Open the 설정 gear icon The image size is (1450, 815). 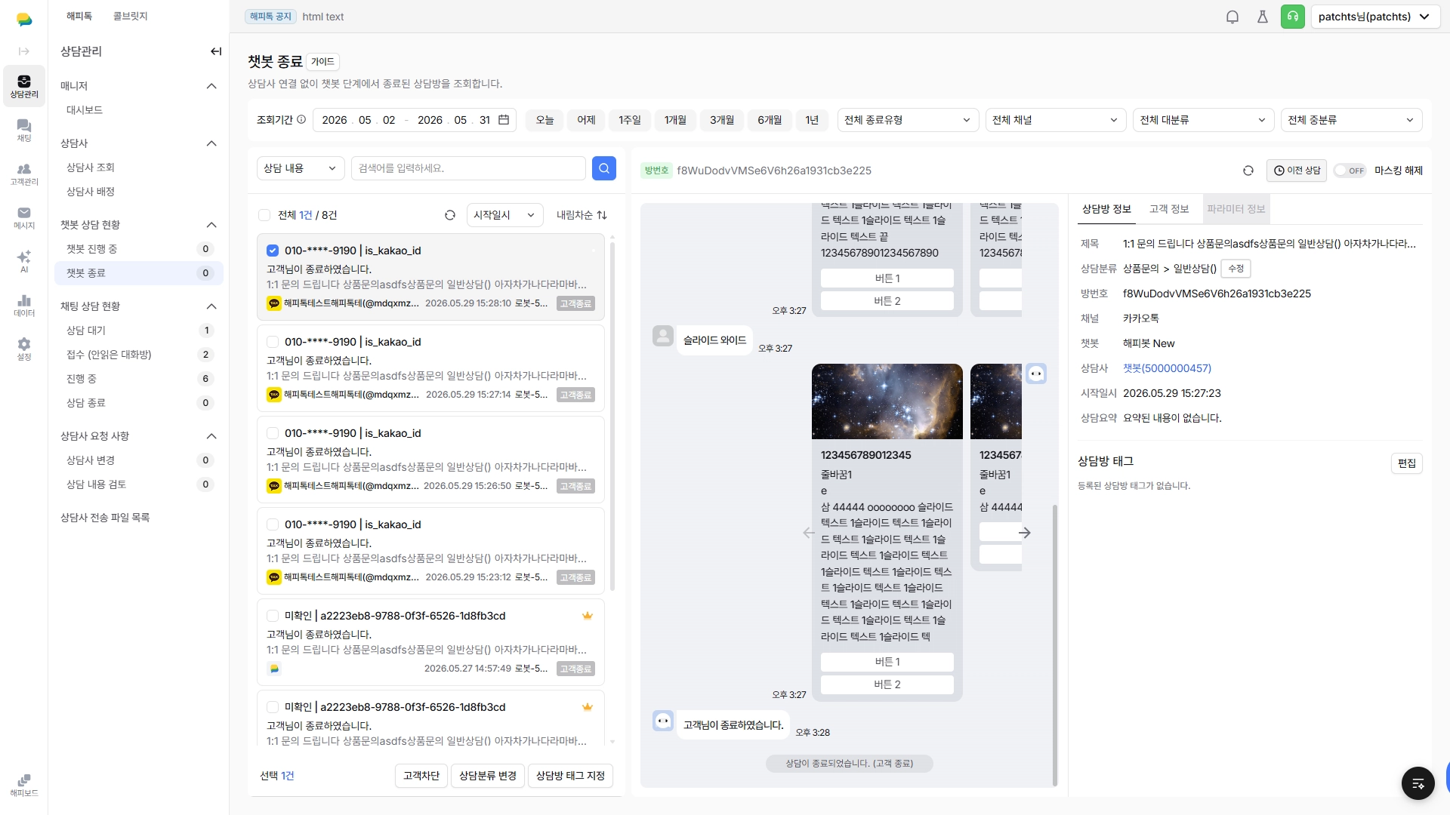(24, 349)
